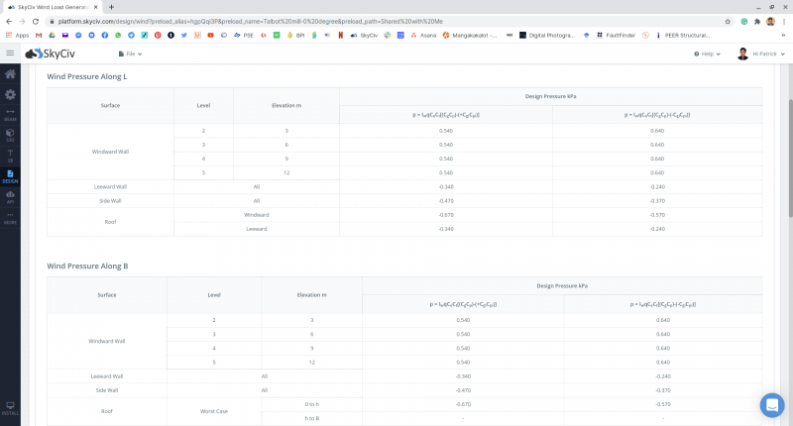Viewport: 793px width, 426px height.
Task: Open the API cloud icon
Action: (10, 196)
